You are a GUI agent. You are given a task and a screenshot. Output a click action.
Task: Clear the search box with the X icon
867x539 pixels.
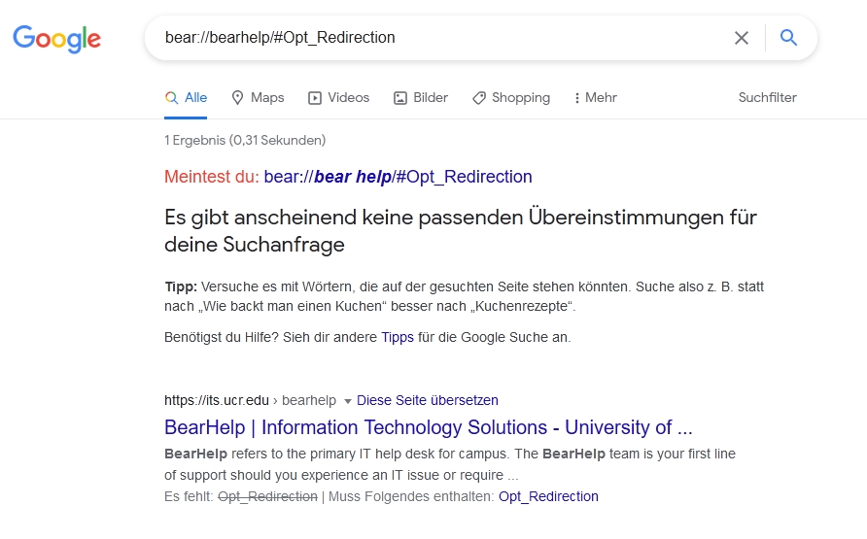click(x=742, y=38)
